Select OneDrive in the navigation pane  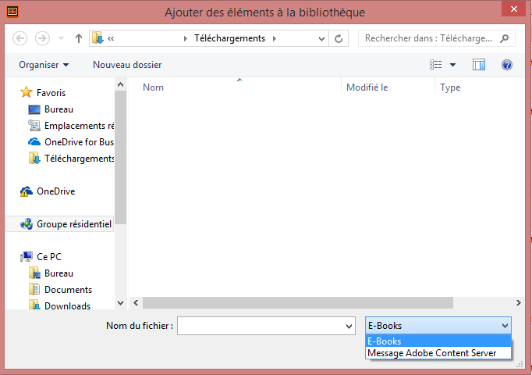55,191
